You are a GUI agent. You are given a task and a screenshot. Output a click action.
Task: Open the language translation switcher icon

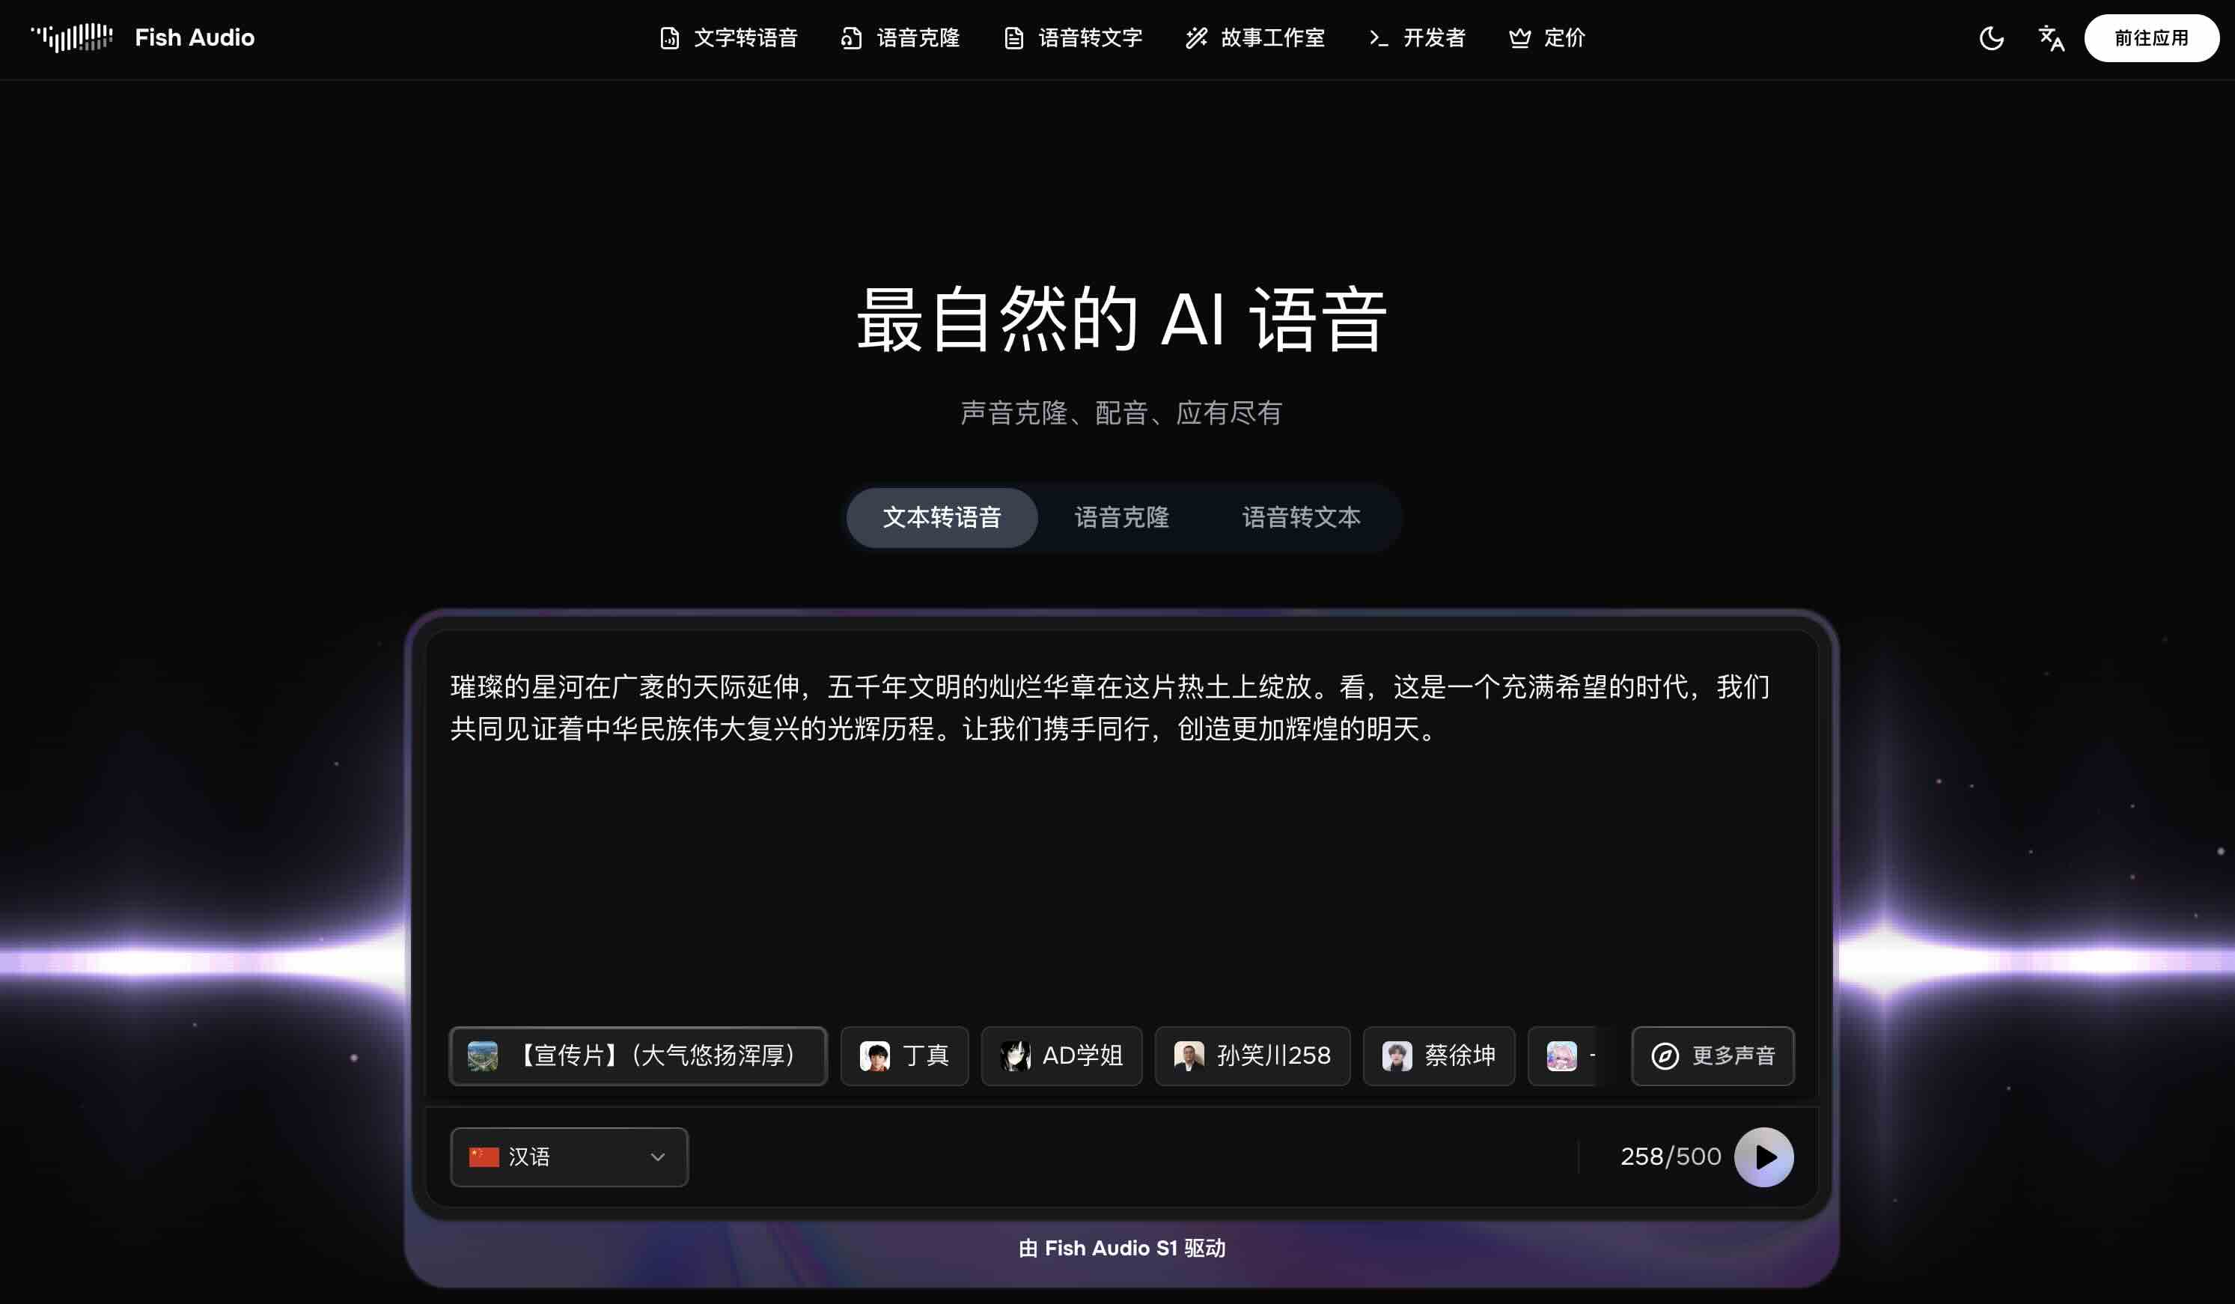point(2051,38)
